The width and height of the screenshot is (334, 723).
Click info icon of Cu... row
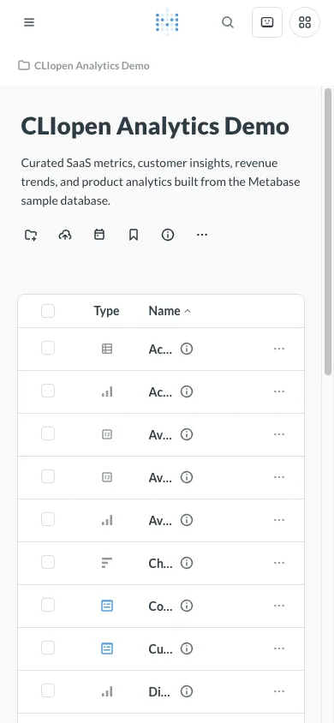(x=187, y=648)
